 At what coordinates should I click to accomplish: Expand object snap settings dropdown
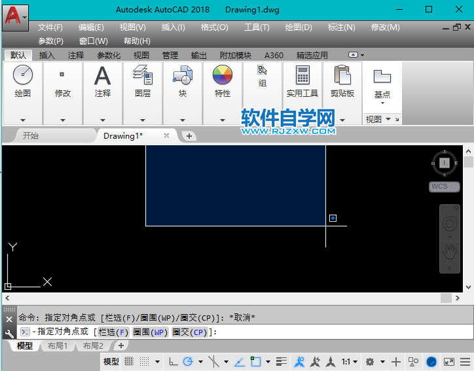(x=268, y=362)
